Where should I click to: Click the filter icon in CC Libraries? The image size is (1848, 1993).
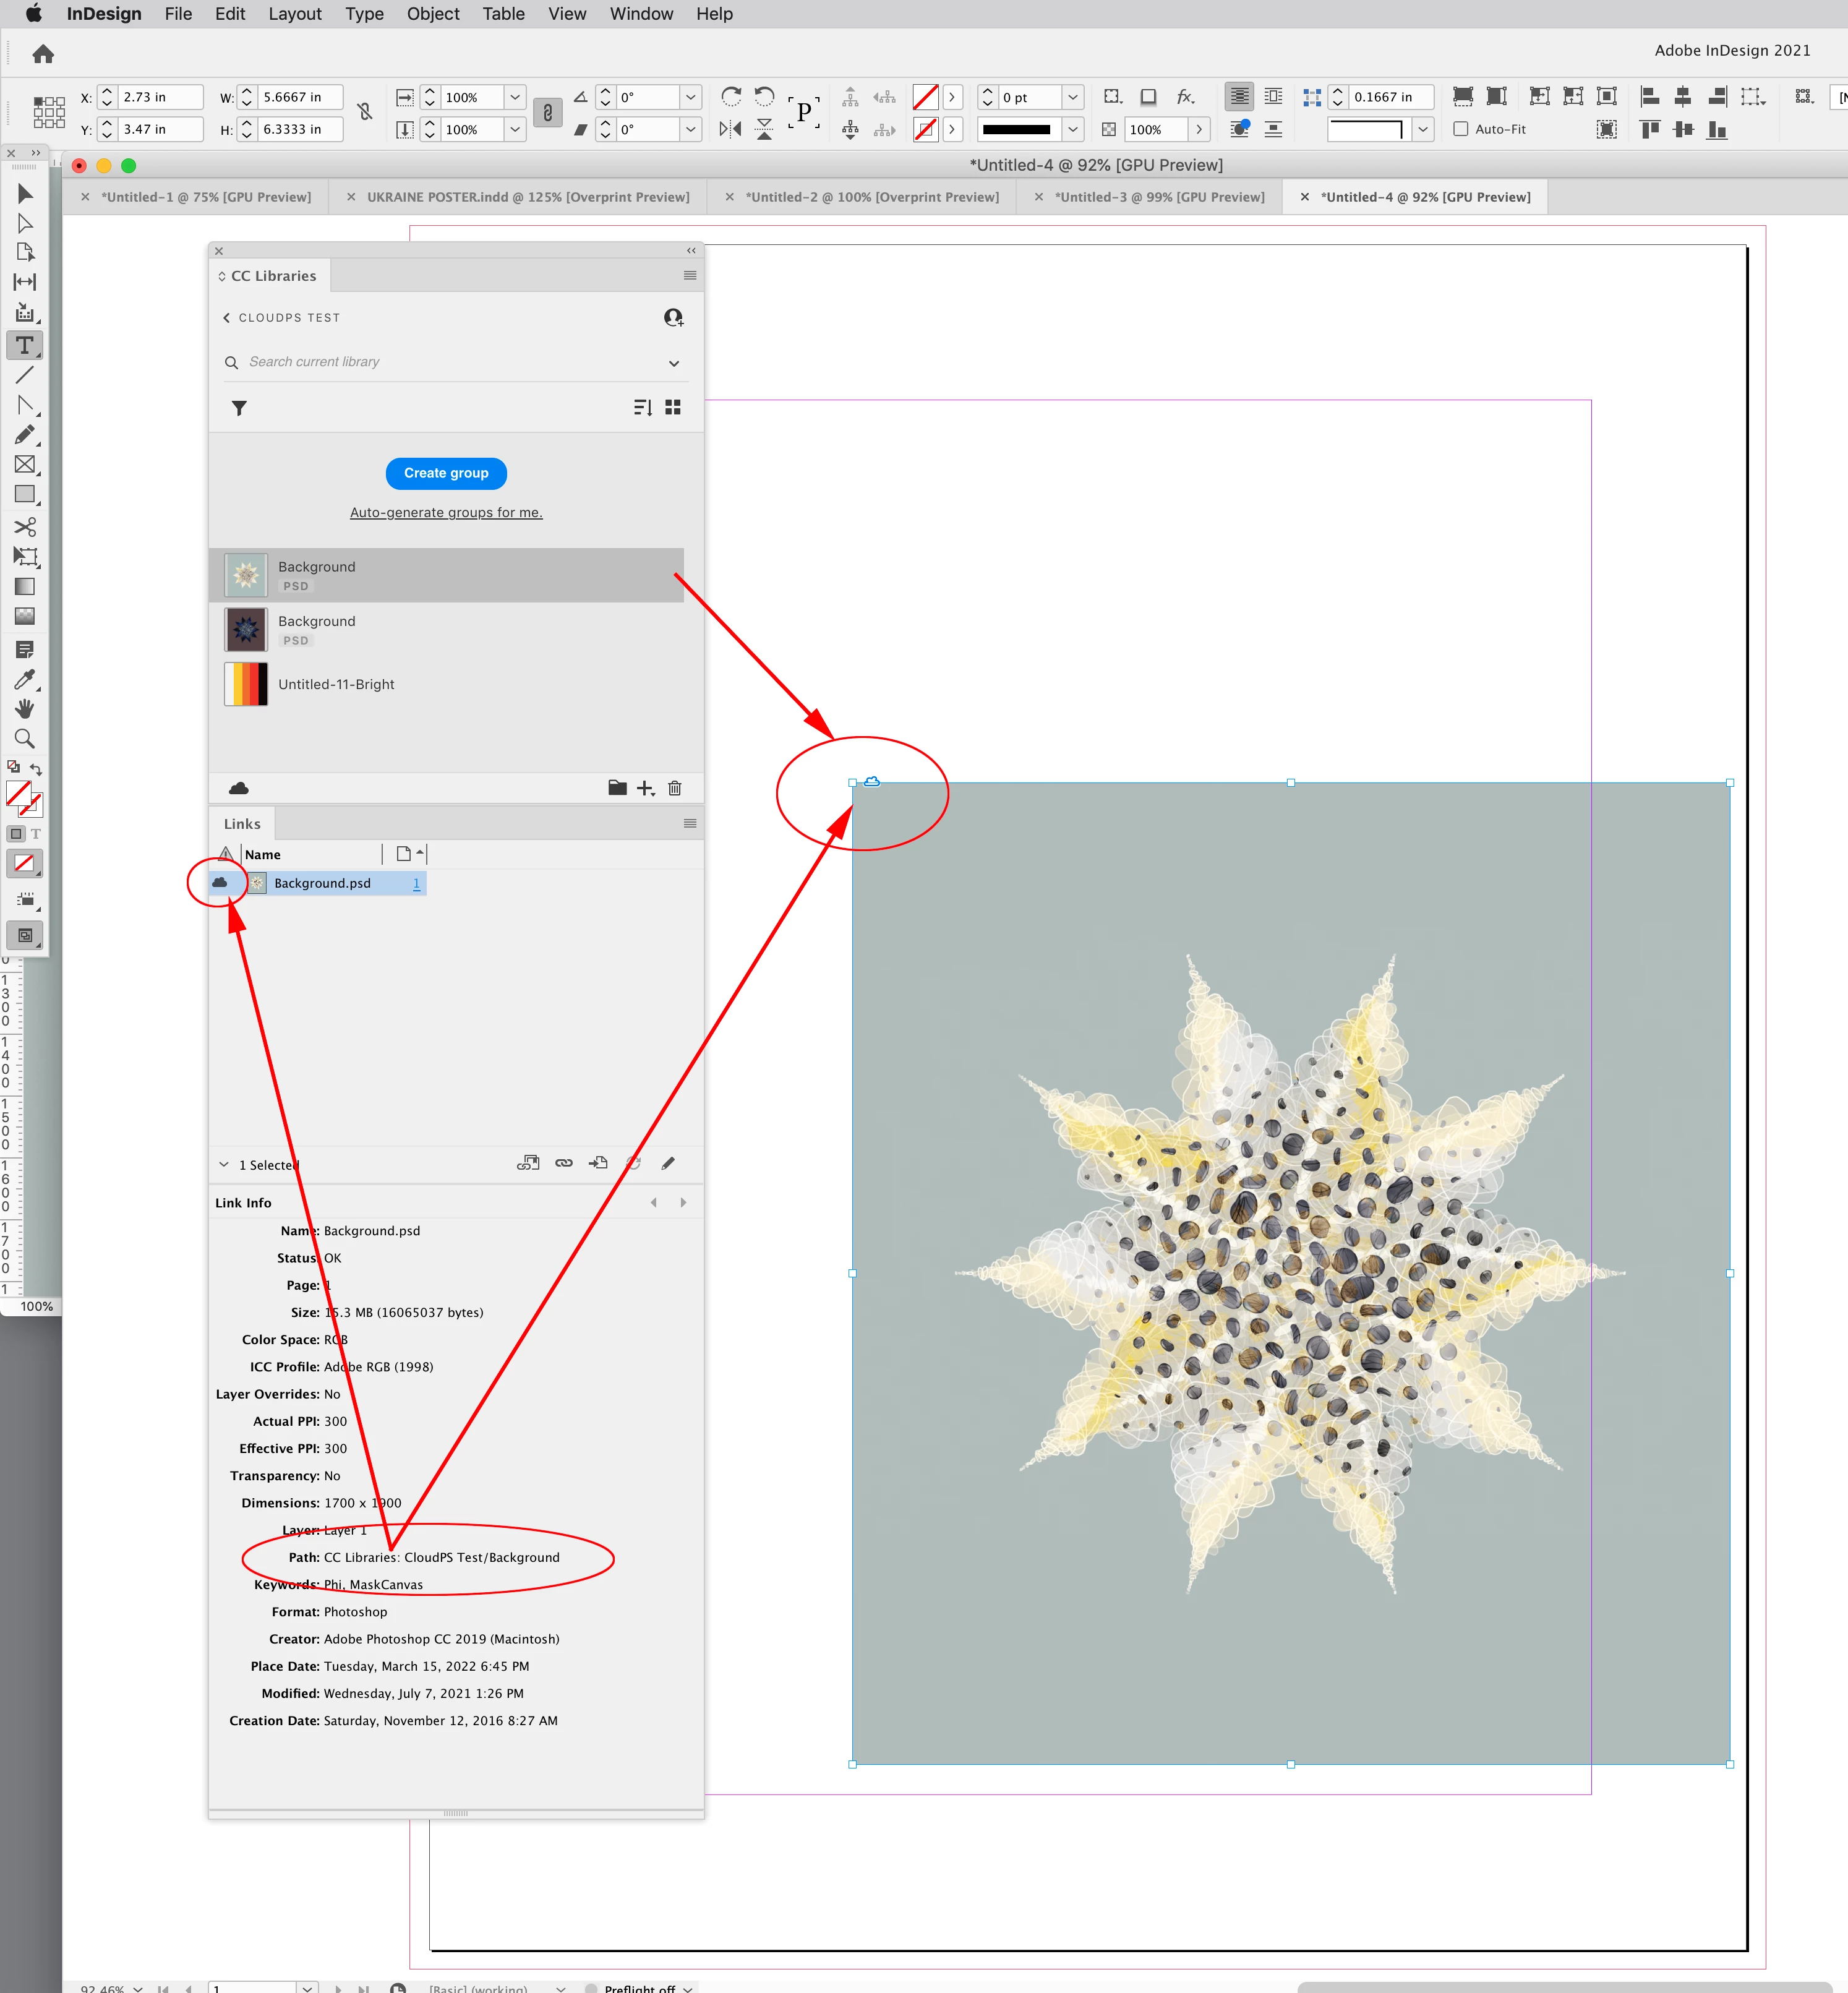pyautogui.click(x=239, y=408)
